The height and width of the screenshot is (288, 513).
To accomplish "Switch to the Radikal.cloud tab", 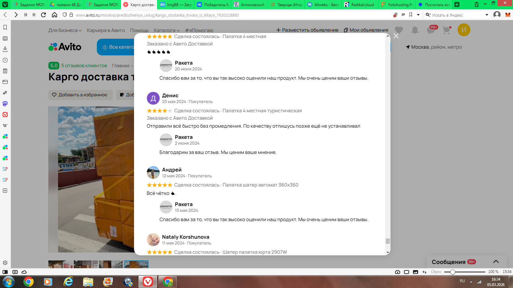I will click(x=360, y=4).
